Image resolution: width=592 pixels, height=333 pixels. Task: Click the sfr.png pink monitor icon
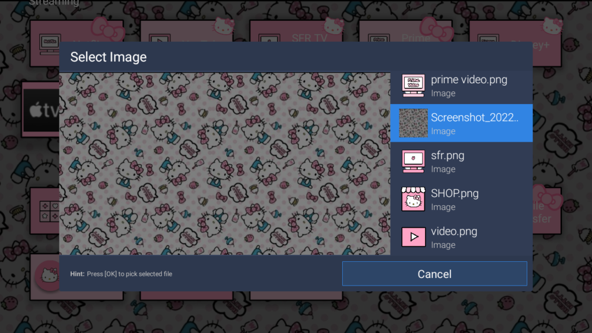[413, 161]
